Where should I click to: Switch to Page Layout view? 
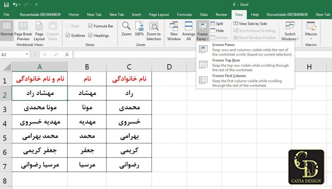tap(39, 31)
